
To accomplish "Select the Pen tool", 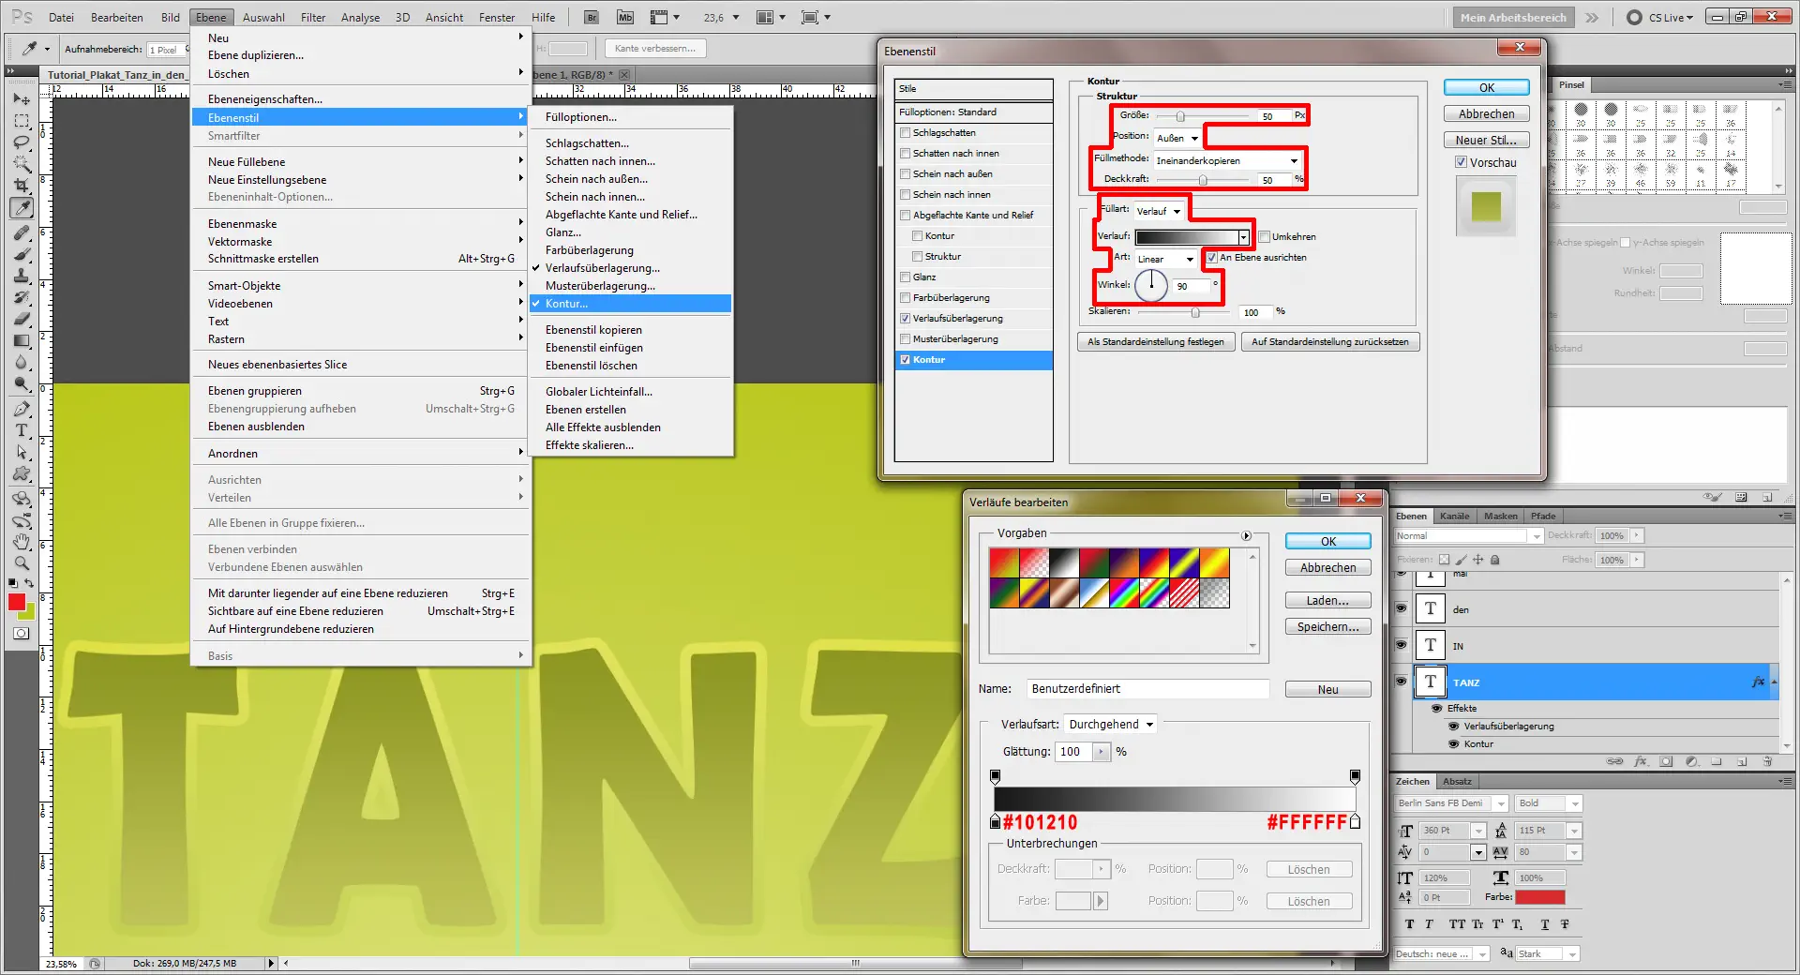I will tap(21, 409).
